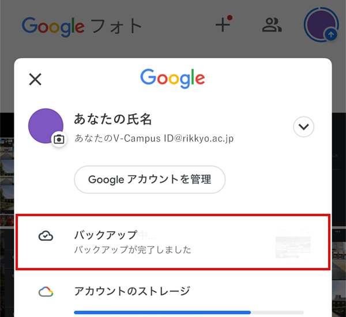346x317 pixels.
Task: Click the purple profile picture in dialog
Action: click(x=46, y=126)
